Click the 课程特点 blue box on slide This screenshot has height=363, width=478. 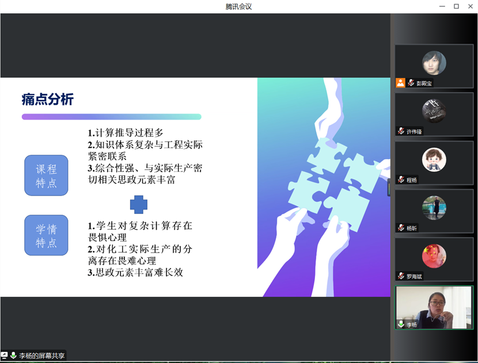coord(46,175)
